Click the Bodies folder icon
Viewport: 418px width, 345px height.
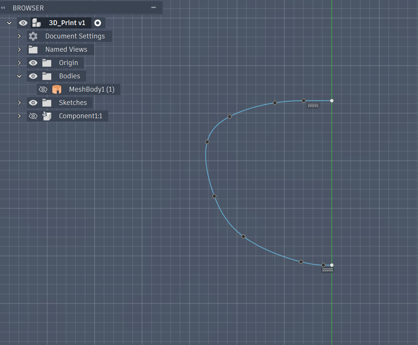(x=47, y=76)
